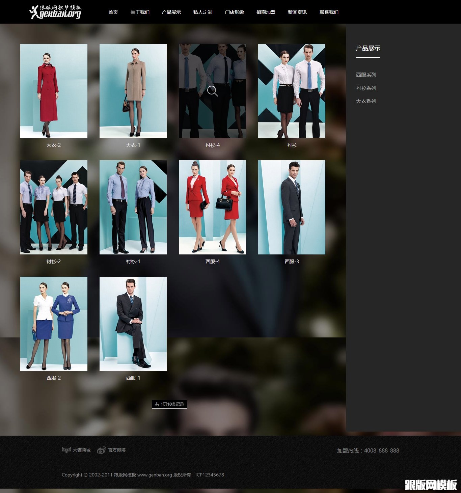Open the 西服-3 gray suit man thumbnail
This screenshot has width=461, height=493.
(292, 207)
